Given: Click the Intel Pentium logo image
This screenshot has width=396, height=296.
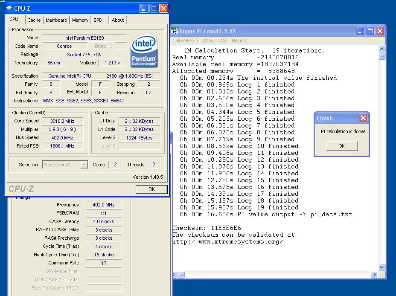Looking at the screenshot, I should (x=144, y=51).
